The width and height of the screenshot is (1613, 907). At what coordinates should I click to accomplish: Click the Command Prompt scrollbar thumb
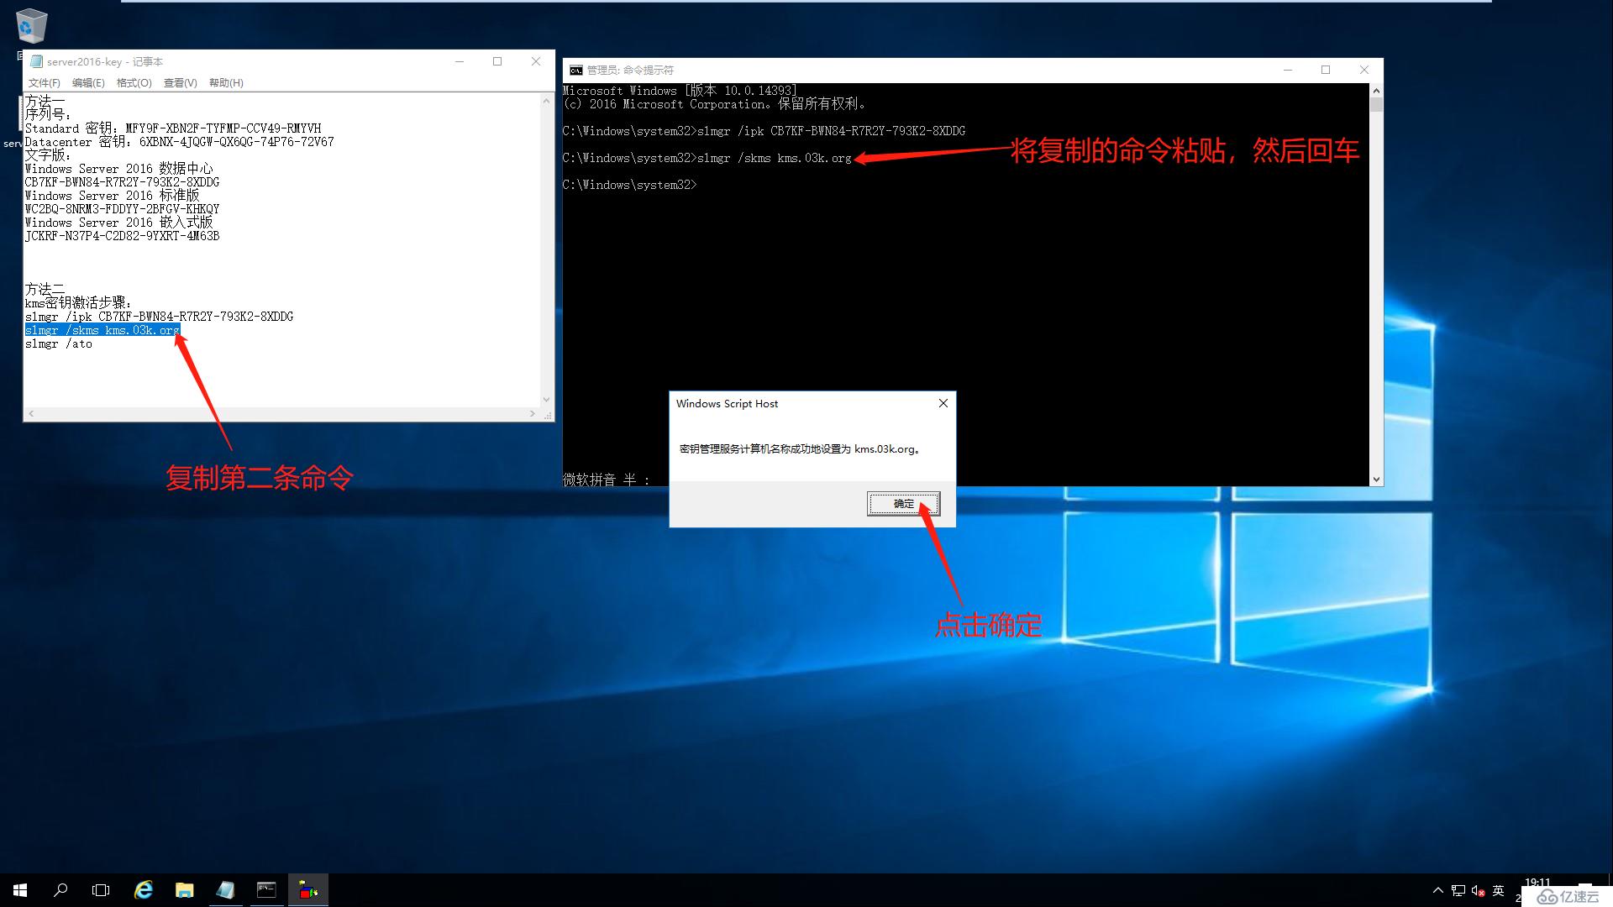coord(1376,105)
